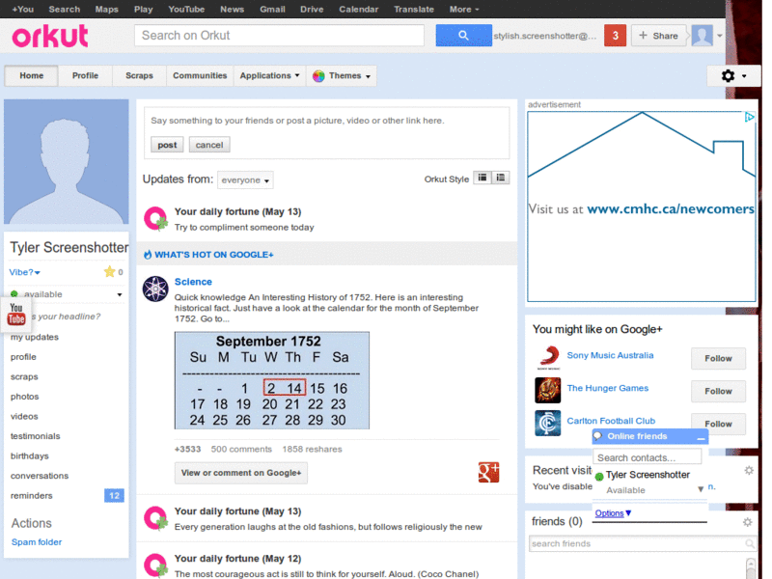Open the red notifications counter showing 3

(615, 36)
